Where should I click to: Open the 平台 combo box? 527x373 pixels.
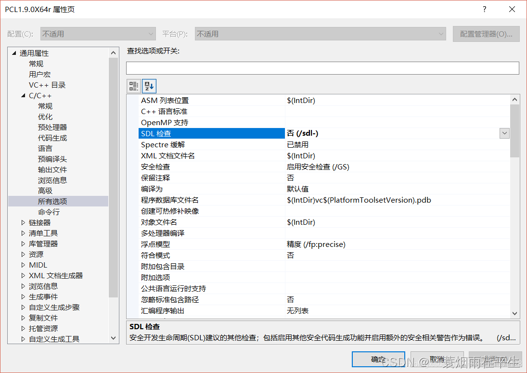(321, 34)
